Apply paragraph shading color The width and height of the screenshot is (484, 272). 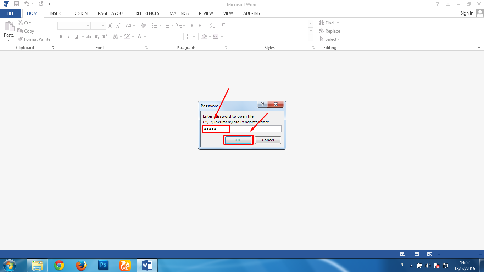[x=204, y=37]
